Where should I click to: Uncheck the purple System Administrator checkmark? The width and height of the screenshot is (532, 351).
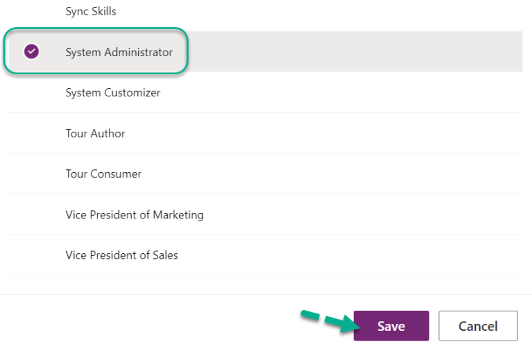[x=32, y=51]
